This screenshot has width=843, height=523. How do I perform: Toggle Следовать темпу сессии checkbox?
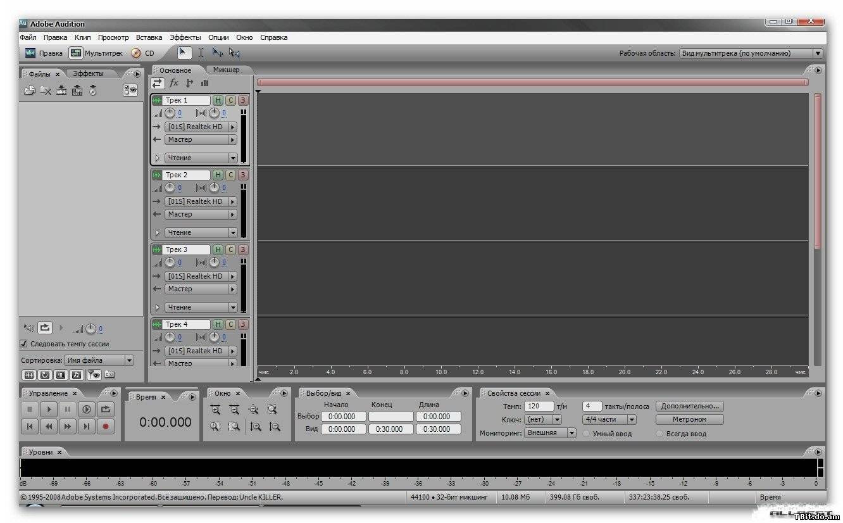click(24, 344)
